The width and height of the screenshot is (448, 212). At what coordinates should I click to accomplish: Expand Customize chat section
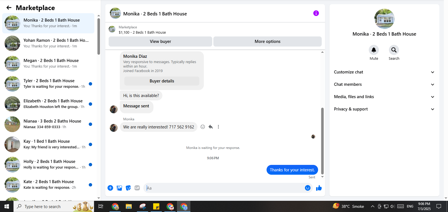pyautogui.click(x=384, y=72)
